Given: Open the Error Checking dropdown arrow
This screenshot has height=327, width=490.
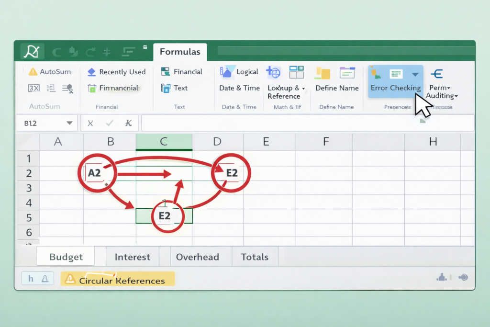Looking at the screenshot, I should (415, 74).
